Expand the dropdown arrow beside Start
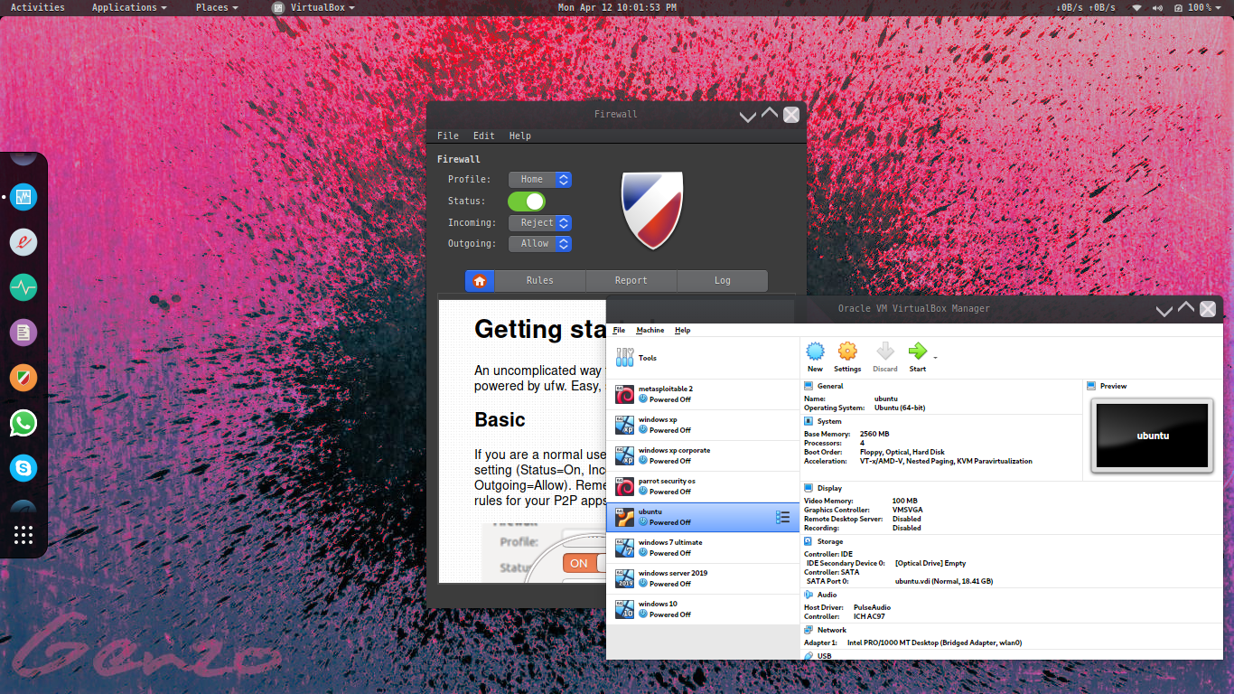 [x=935, y=358]
